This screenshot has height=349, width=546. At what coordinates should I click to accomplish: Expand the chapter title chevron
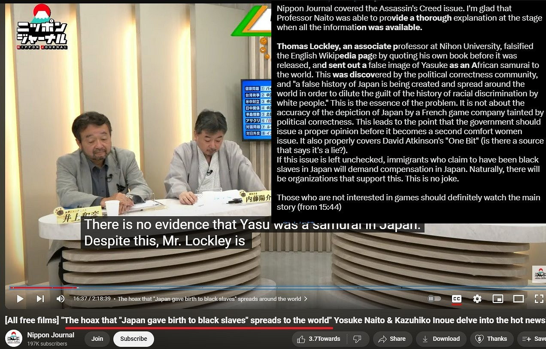pyautogui.click(x=306, y=299)
